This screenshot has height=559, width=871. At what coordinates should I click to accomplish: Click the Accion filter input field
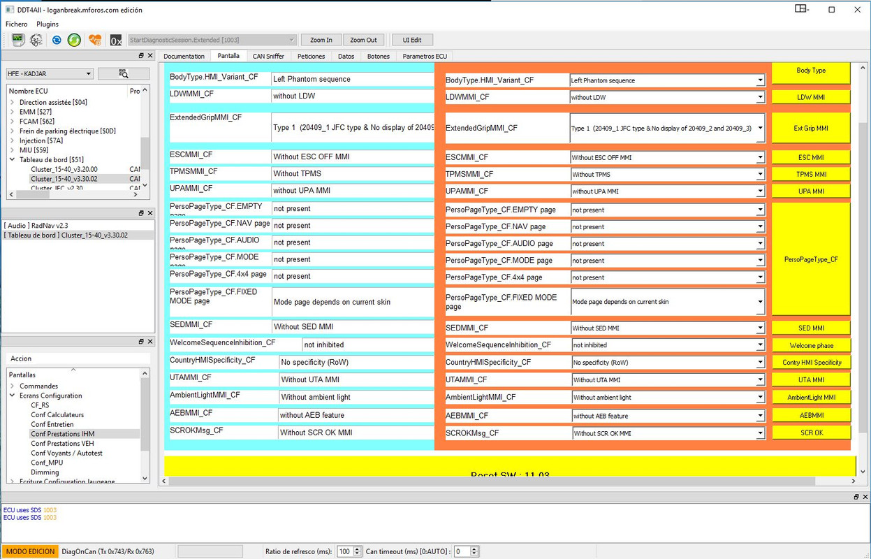(x=78, y=358)
